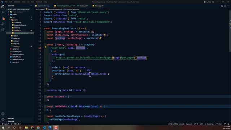Click the Spaces: 2 indentation selector
This screenshot has width=231, height=130.
click(x=189, y=124)
